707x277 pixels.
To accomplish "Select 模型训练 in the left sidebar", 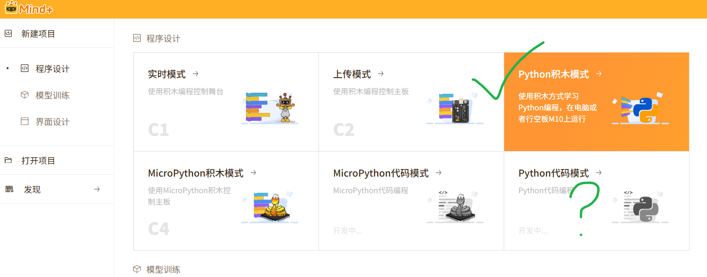I will [x=52, y=95].
